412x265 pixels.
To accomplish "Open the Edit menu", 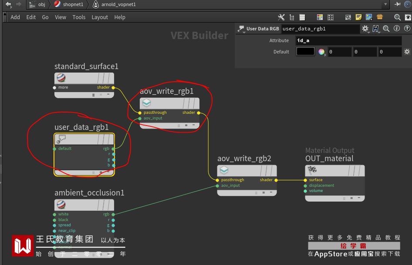I will (x=31, y=17).
